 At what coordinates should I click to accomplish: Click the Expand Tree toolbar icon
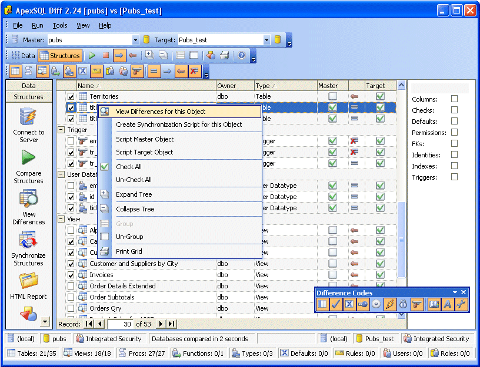point(149,56)
